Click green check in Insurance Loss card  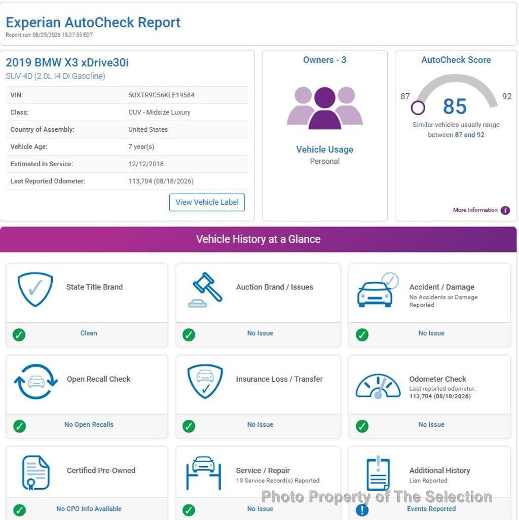click(x=189, y=426)
